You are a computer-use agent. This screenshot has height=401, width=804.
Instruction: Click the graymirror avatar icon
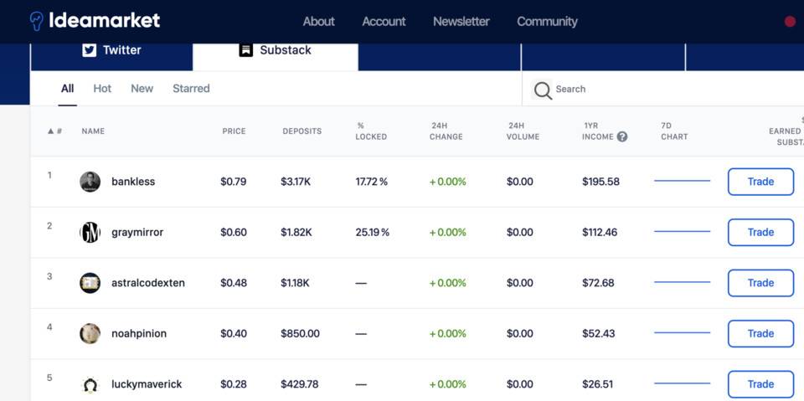(90, 233)
